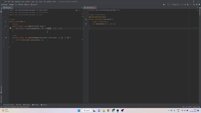The image size is (201, 113).
Task: Open the View menu
Action: [13, 2]
